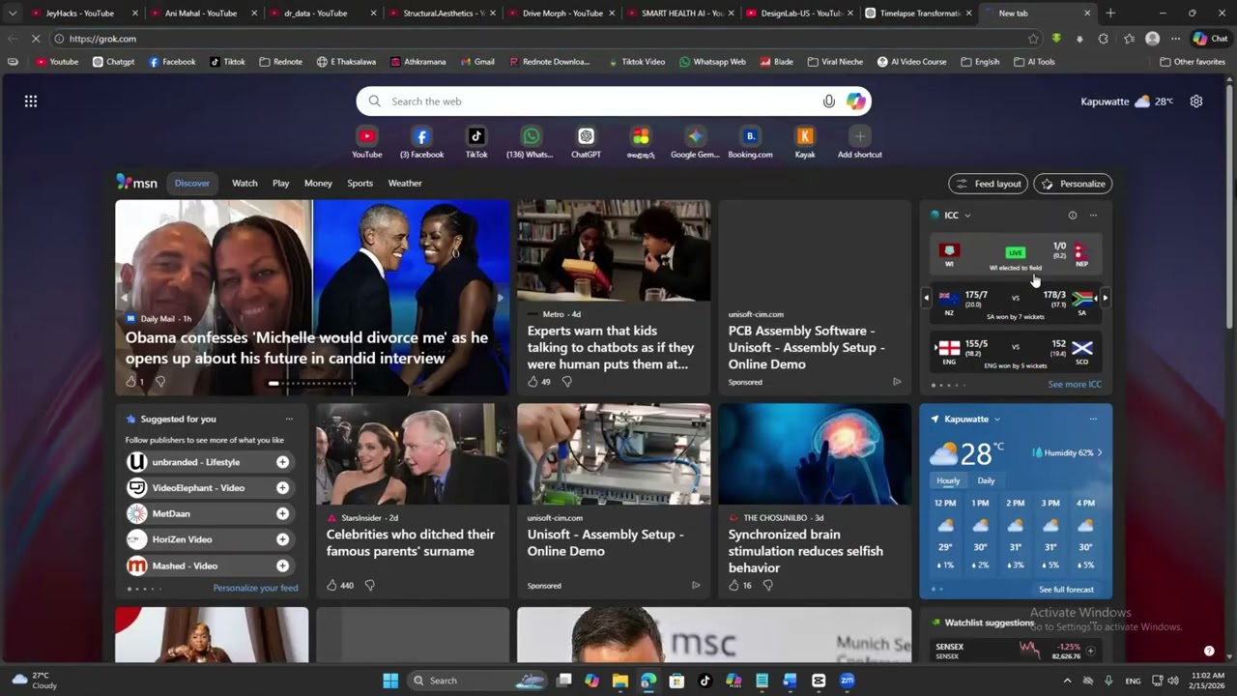Follow unbranded - Lifestyle with plus icon
Screen dimensions: 1237x696
pos(282,462)
